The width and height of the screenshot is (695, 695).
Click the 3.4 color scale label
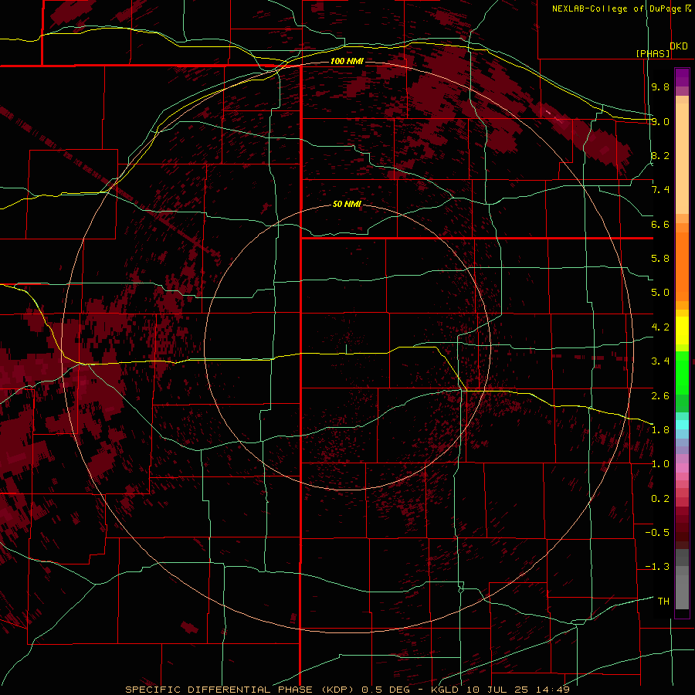tap(660, 361)
